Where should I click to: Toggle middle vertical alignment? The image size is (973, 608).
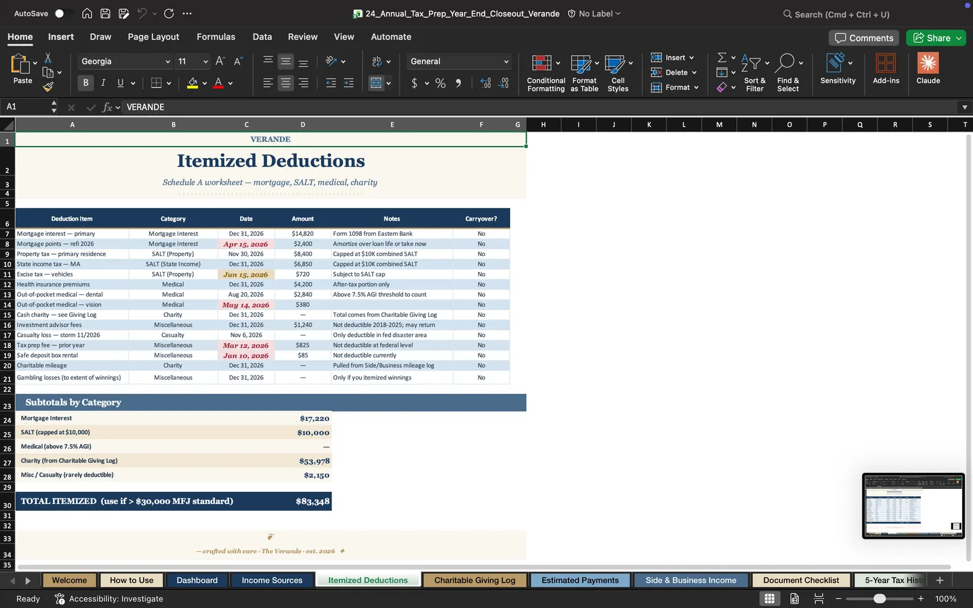click(x=285, y=61)
